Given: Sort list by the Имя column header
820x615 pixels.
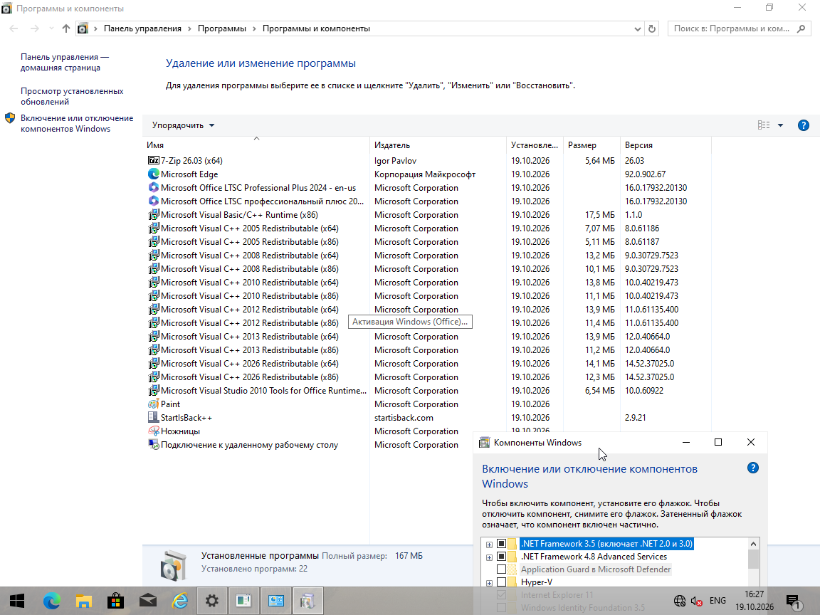Looking at the screenshot, I should (256, 145).
